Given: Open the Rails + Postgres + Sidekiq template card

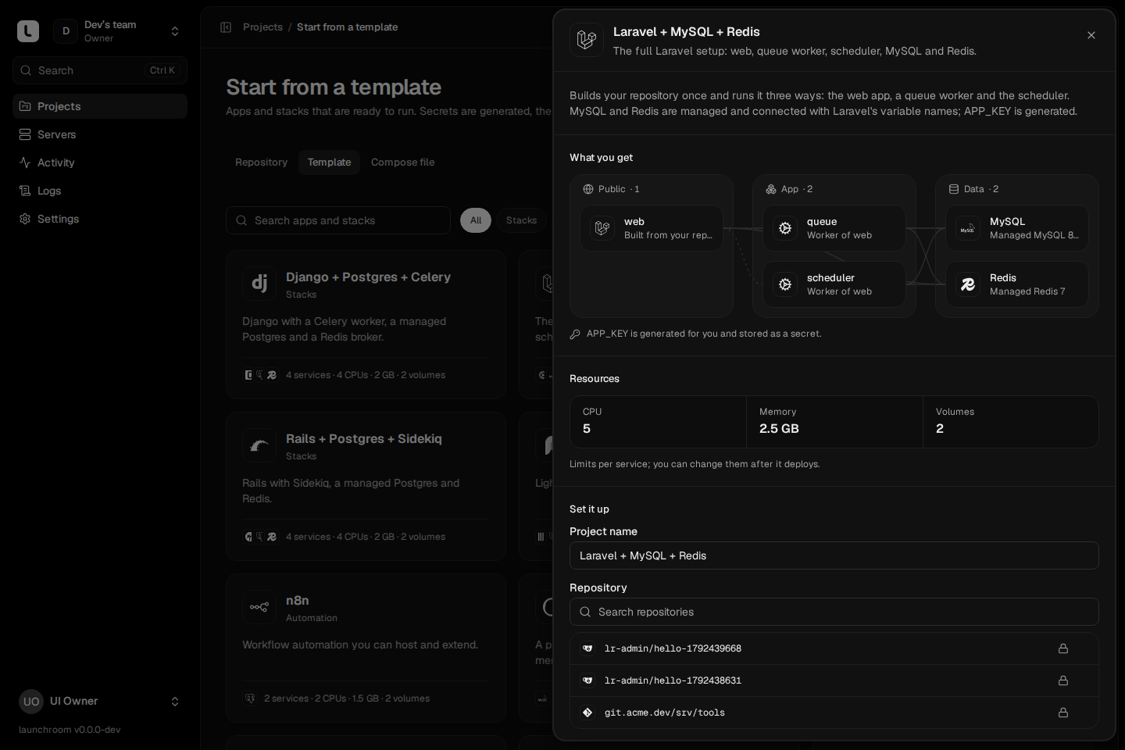Looking at the screenshot, I should (366, 487).
